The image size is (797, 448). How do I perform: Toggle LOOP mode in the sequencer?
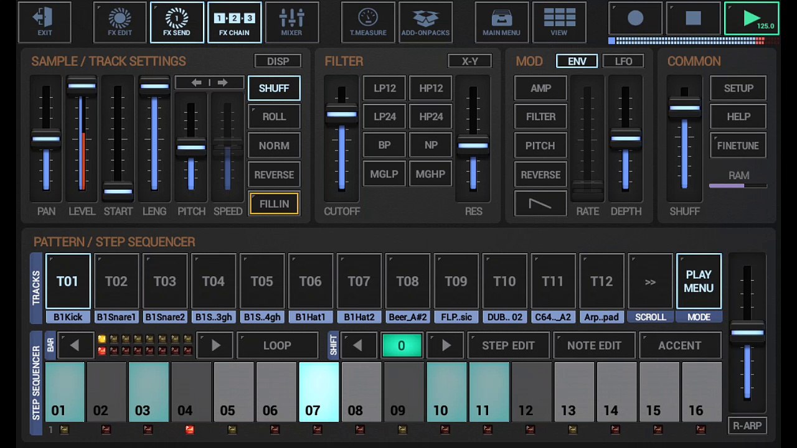277,345
